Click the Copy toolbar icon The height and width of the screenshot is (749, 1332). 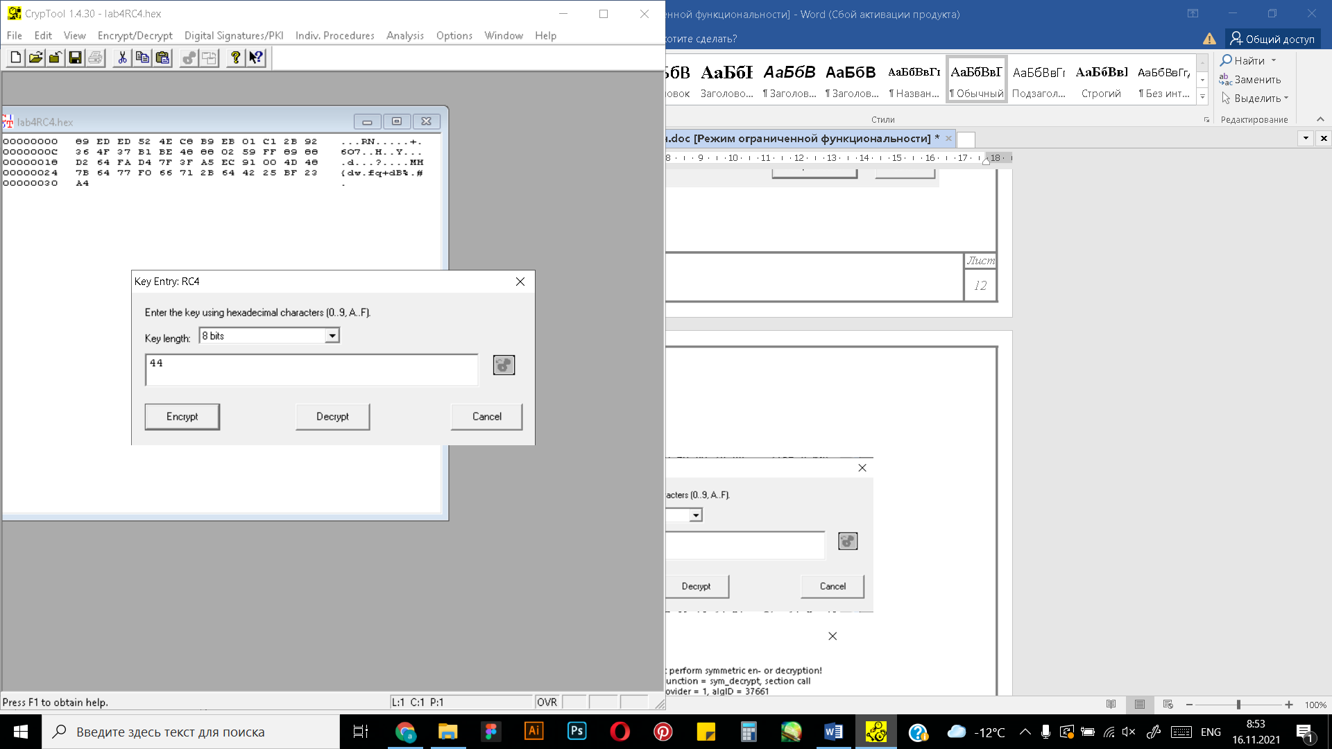[142, 58]
